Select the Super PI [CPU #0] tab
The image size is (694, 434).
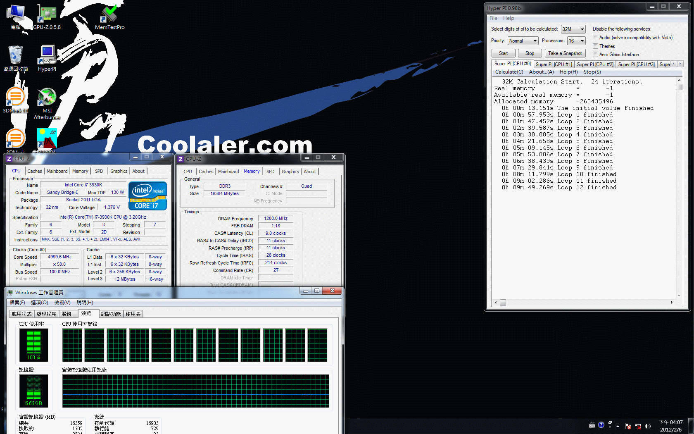[512, 64]
